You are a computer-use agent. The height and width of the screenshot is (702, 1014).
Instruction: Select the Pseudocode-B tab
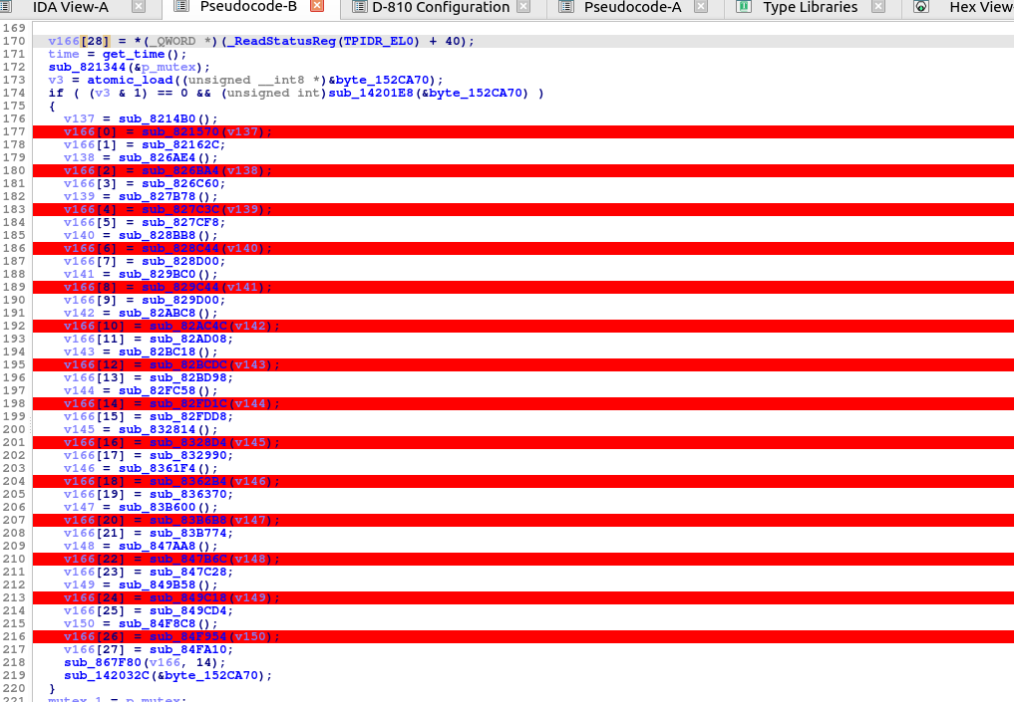pyautogui.click(x=248, y=7)
